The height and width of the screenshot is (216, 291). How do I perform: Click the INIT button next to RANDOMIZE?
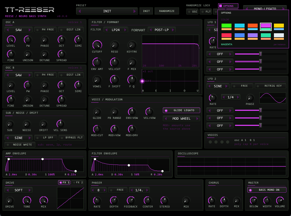[x=146, y=11]
